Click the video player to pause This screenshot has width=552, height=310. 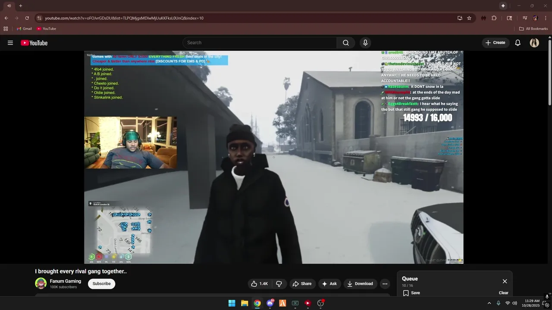click(274, 157)
